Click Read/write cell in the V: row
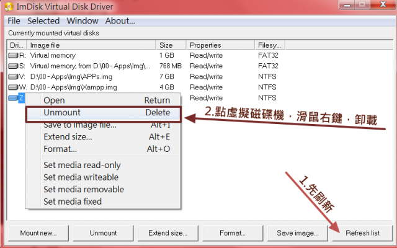Viewport: 397px width, 248px height. (207, 77)
